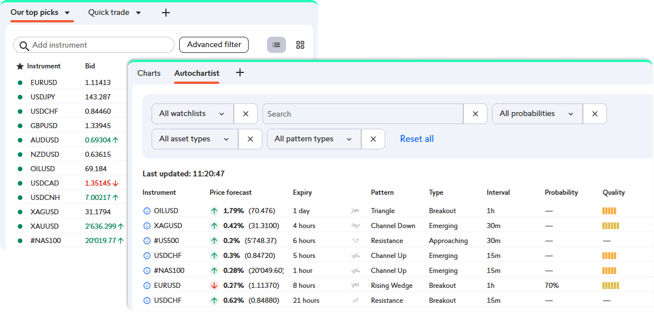
Task: Switch to the Charts tab
Action: pos(149,73)
